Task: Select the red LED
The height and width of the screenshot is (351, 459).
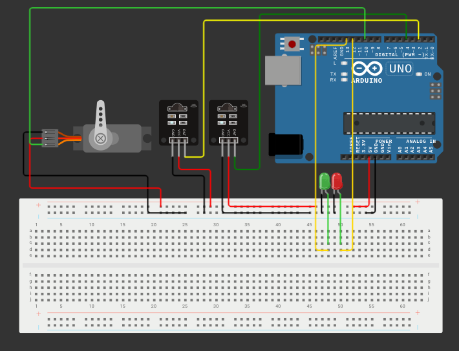Action: (x=337, y=181)
